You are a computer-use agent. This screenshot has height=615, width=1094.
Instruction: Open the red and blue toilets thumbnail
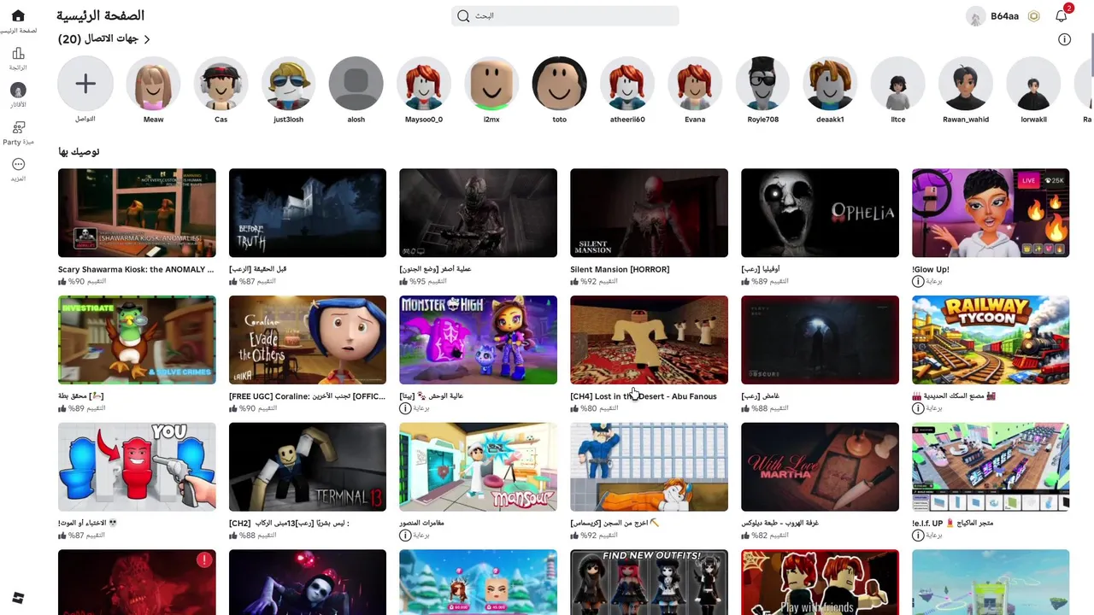137,467
